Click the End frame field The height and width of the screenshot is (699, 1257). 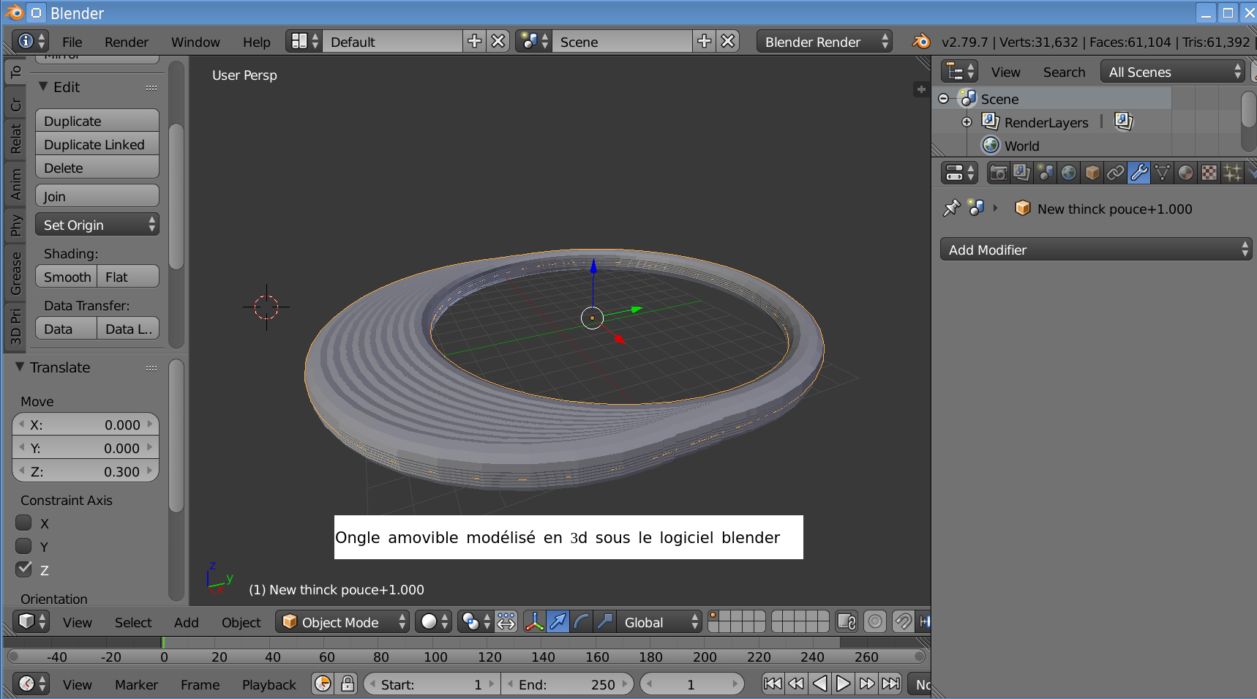(567, 684)
